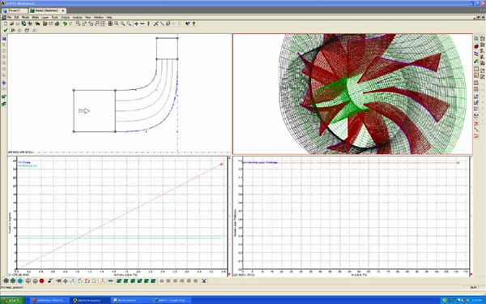Open the Blade menu
This screenshot has width=486, height=304.
point(35,17)
